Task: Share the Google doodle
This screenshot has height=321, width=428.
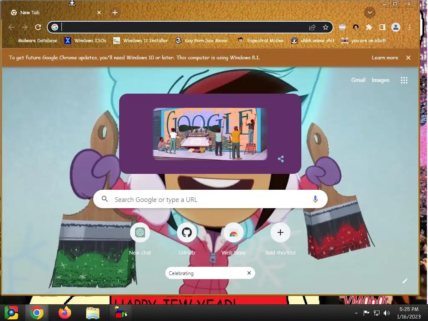Action: pyautogui.click(x=280, y=159)
